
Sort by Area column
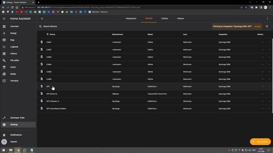point(185,34)
